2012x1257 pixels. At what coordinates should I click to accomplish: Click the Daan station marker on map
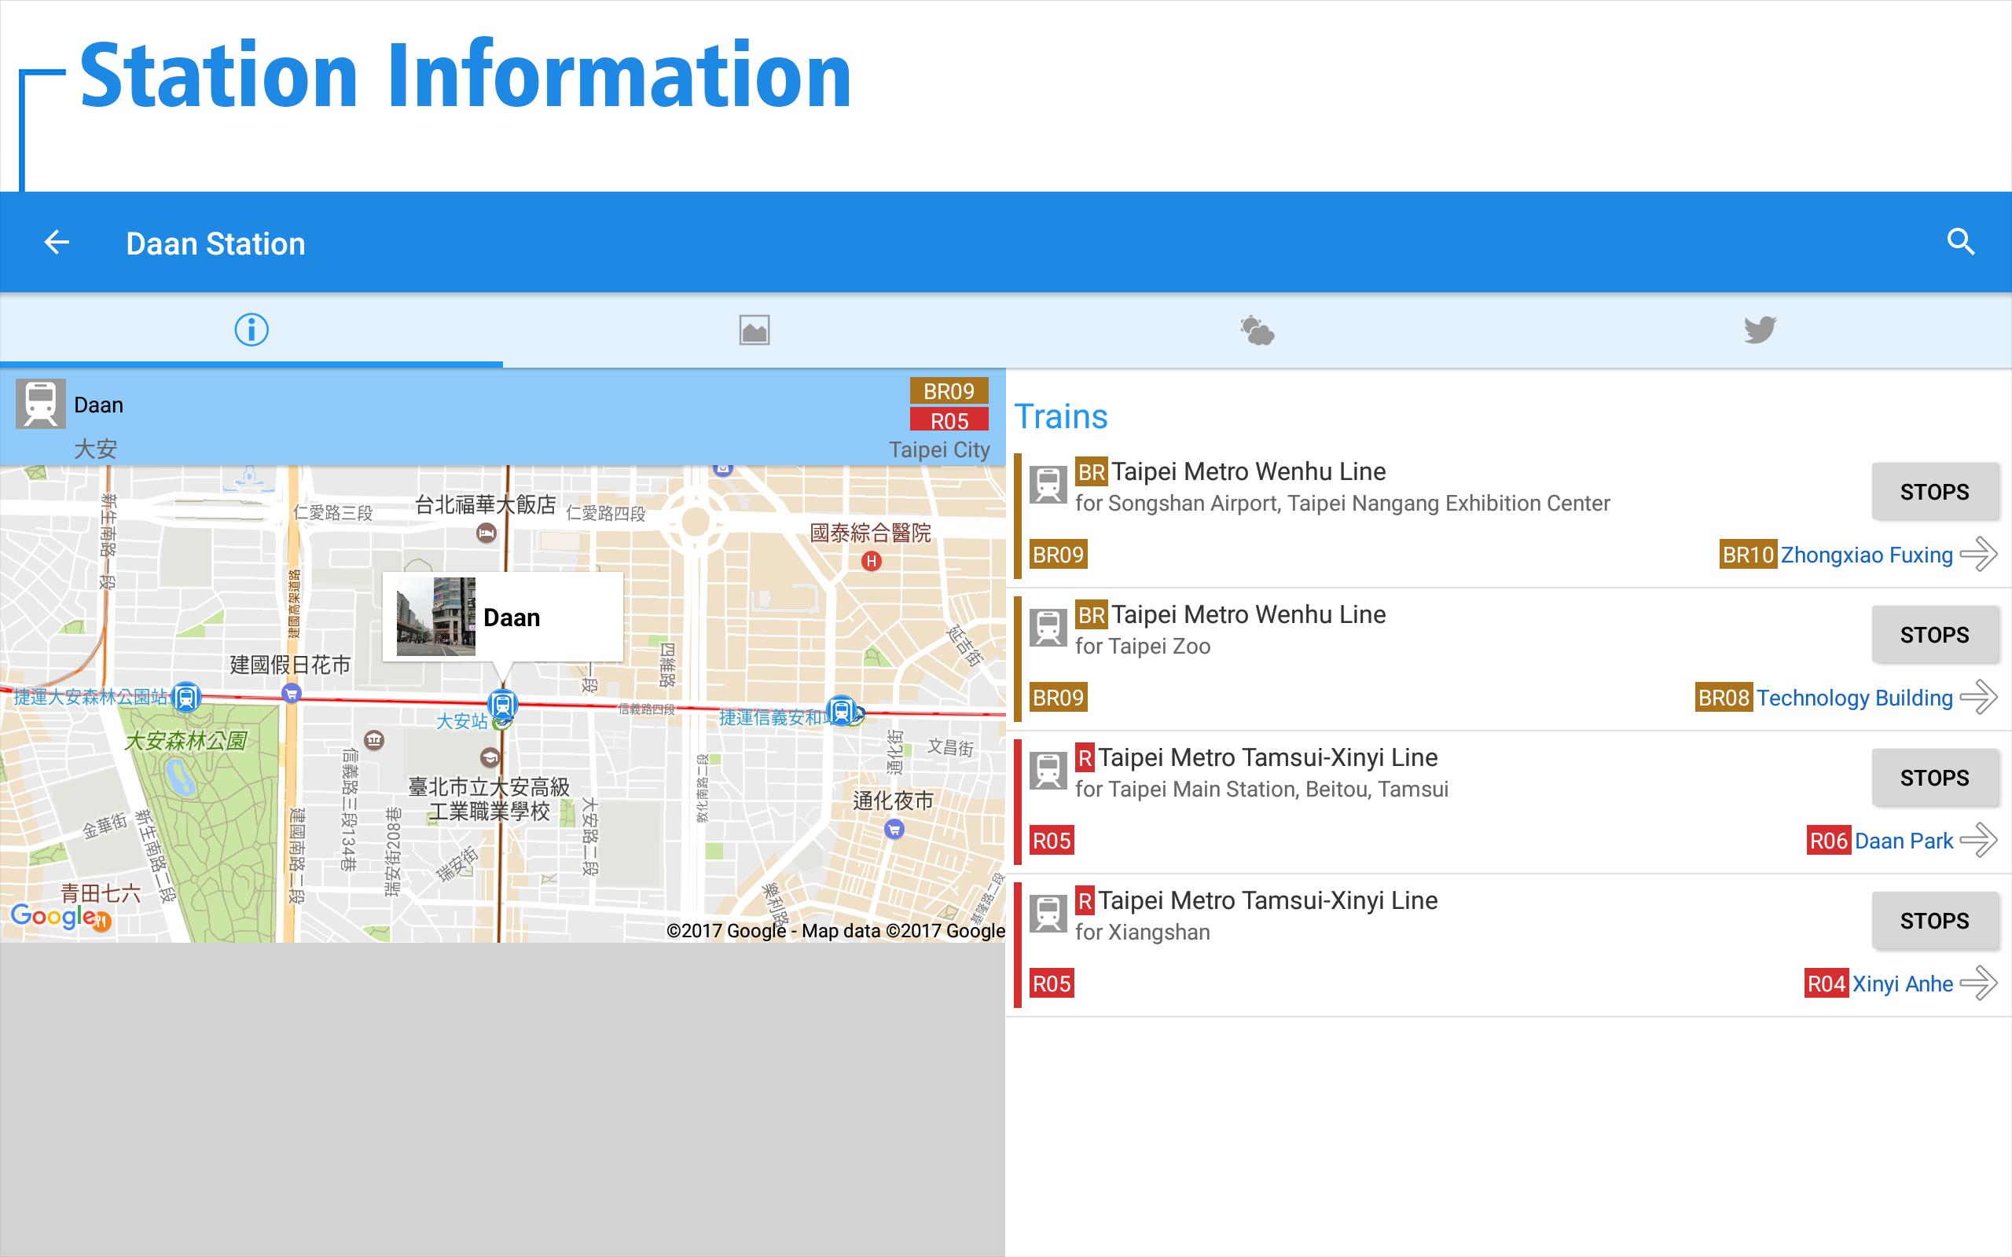(x=502, y=705)
